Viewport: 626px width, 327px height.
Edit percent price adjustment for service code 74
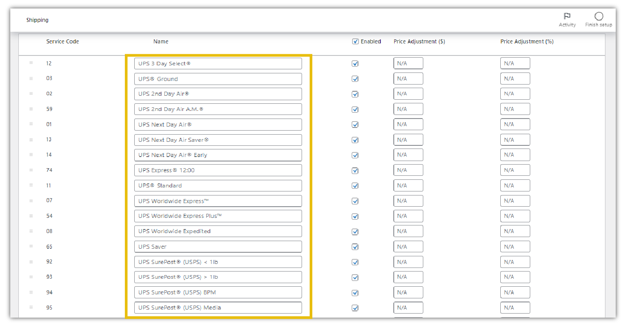point(515,170)
